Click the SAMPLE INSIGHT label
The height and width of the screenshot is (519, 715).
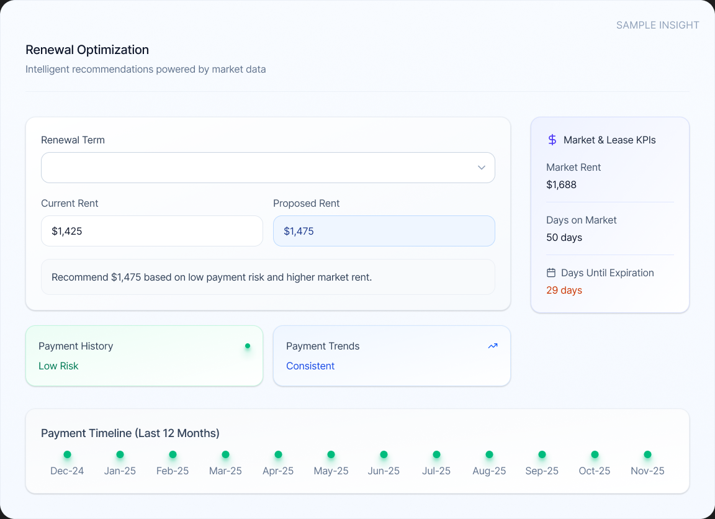tap(657, 25)
